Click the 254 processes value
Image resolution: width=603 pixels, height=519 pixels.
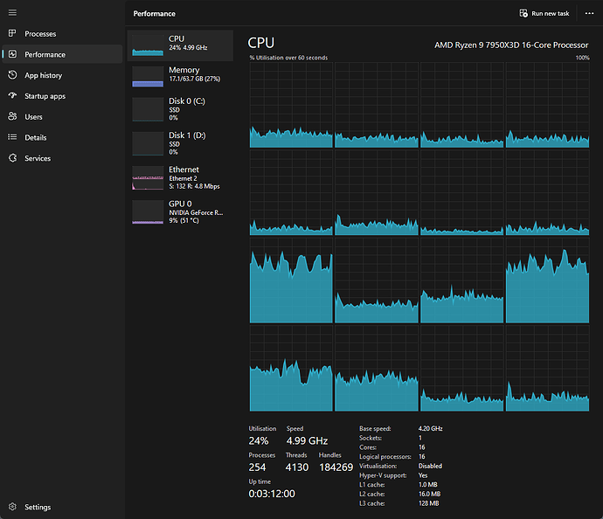coord(257,467)
